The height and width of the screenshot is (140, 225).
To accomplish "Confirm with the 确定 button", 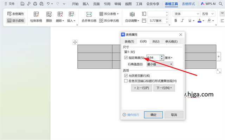I will pos(153,115).
